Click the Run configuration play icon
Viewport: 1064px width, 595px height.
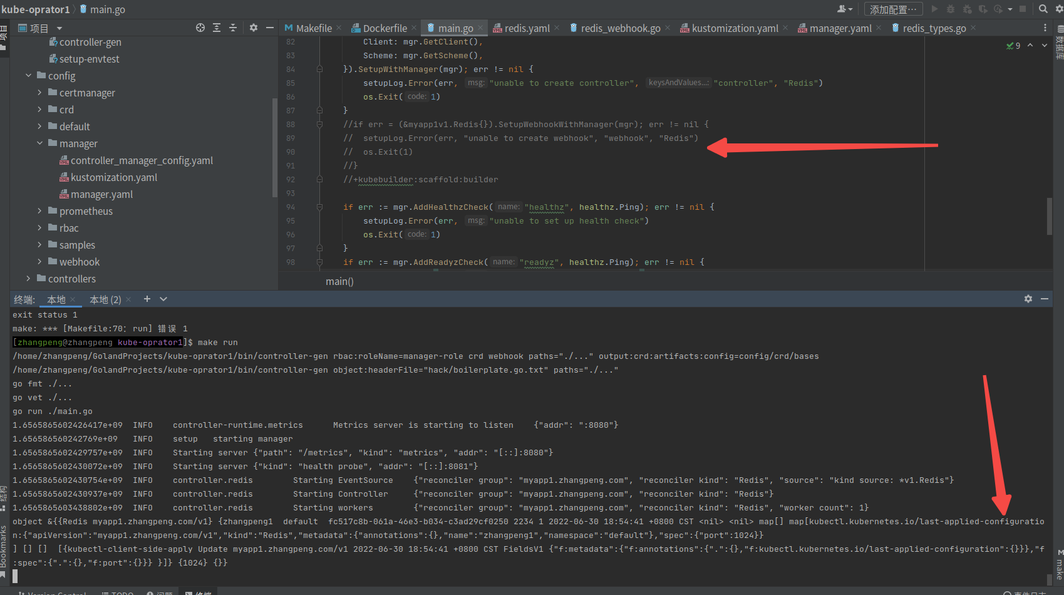(935, 9)
